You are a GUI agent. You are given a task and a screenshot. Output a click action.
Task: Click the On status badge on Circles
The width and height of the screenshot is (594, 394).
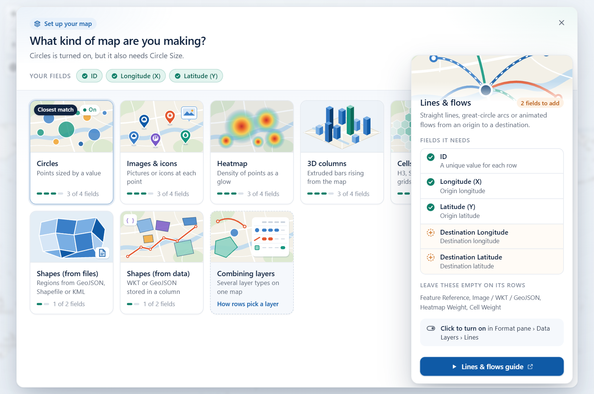pyautogui.click(x=90, y=110)
